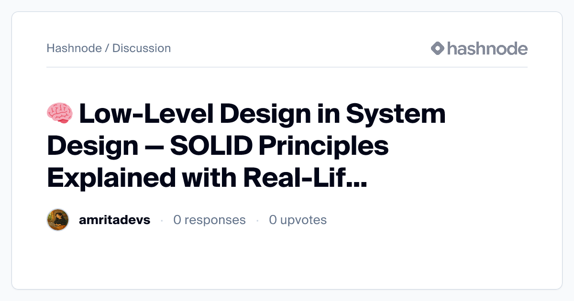Open the Hashnode breadcrumb link

74,48
